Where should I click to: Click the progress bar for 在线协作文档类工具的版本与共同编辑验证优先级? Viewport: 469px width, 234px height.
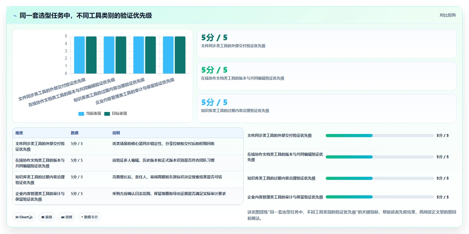pyautogui.click(x=380, y=157)
